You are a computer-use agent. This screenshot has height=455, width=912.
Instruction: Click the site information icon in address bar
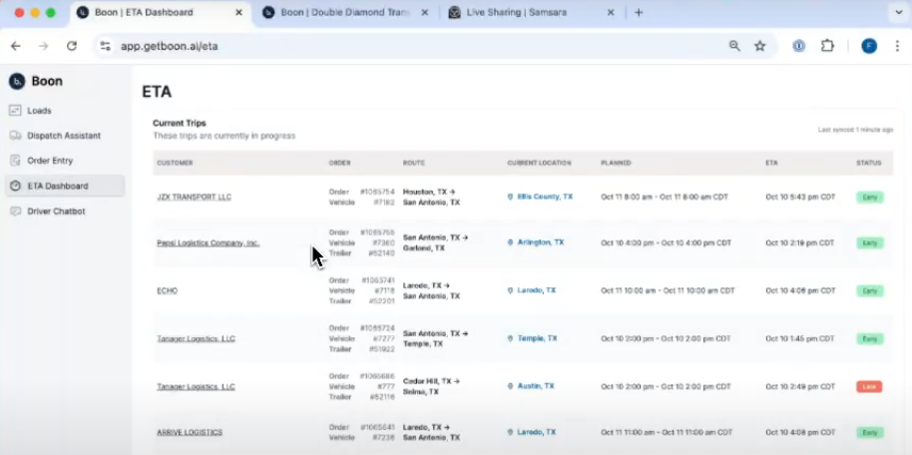click(105, 46)
